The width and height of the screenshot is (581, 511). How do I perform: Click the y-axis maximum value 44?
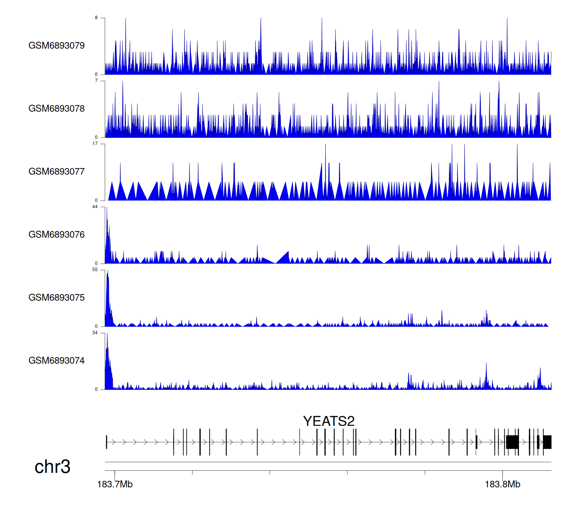click(x=95, y=207)
